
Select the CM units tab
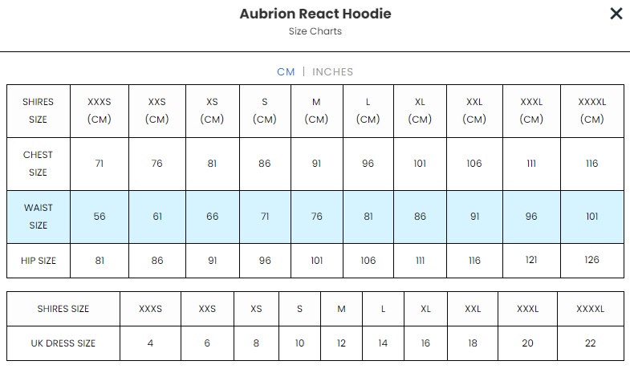tap(286, 71)
